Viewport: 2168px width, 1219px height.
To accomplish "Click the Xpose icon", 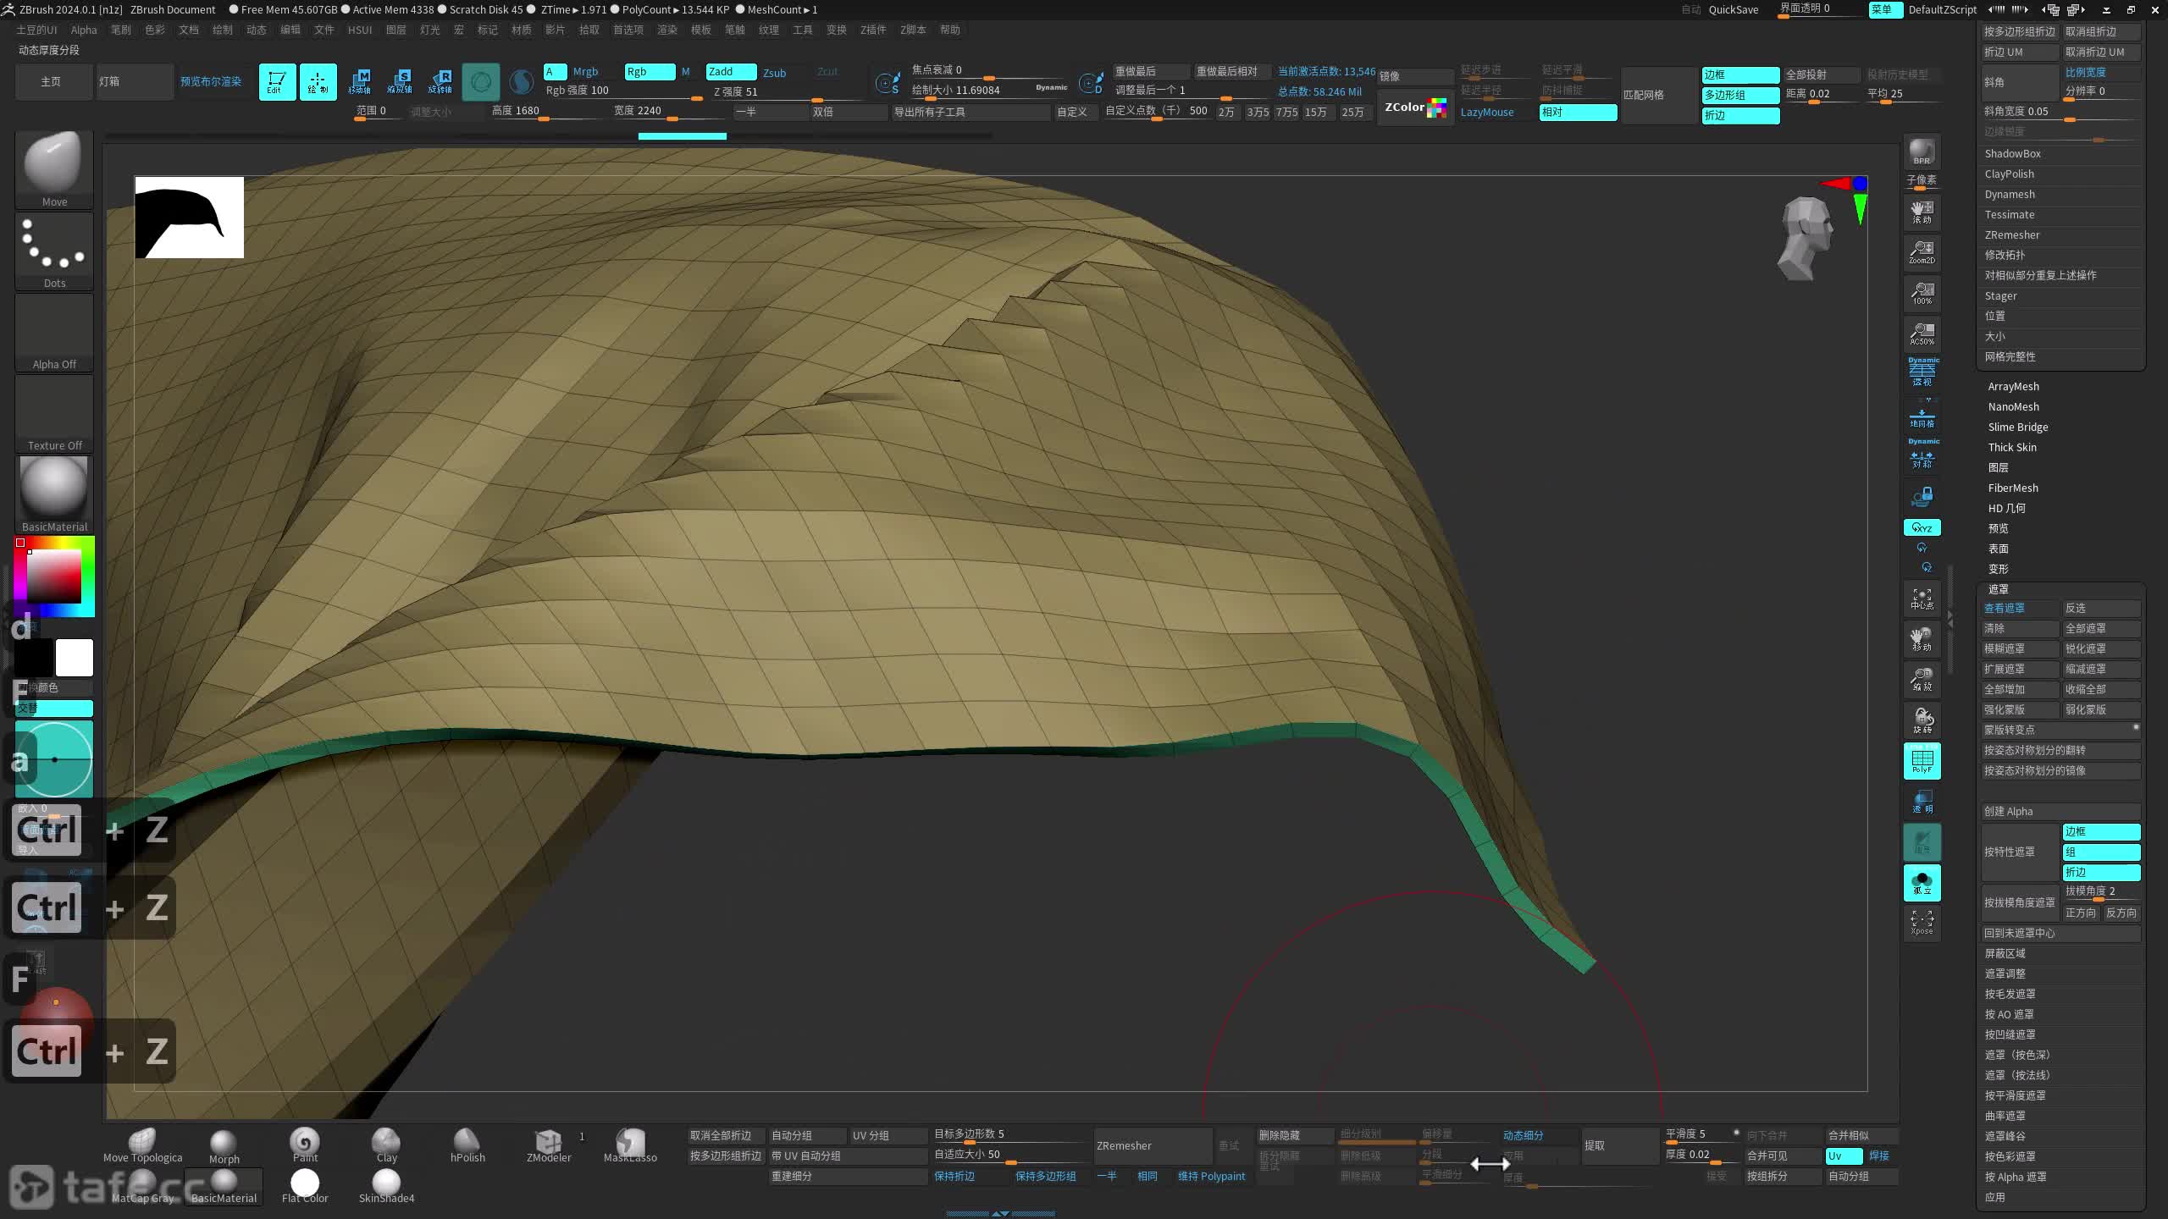I will (1922, 923).
